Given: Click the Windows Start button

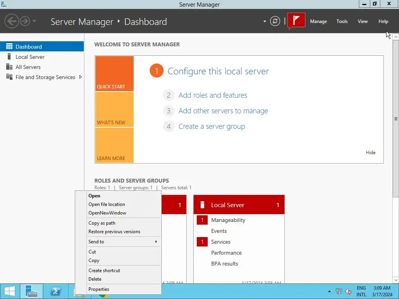Looking at the screenshot, I should pyautogui.click(x=10, y=291).
